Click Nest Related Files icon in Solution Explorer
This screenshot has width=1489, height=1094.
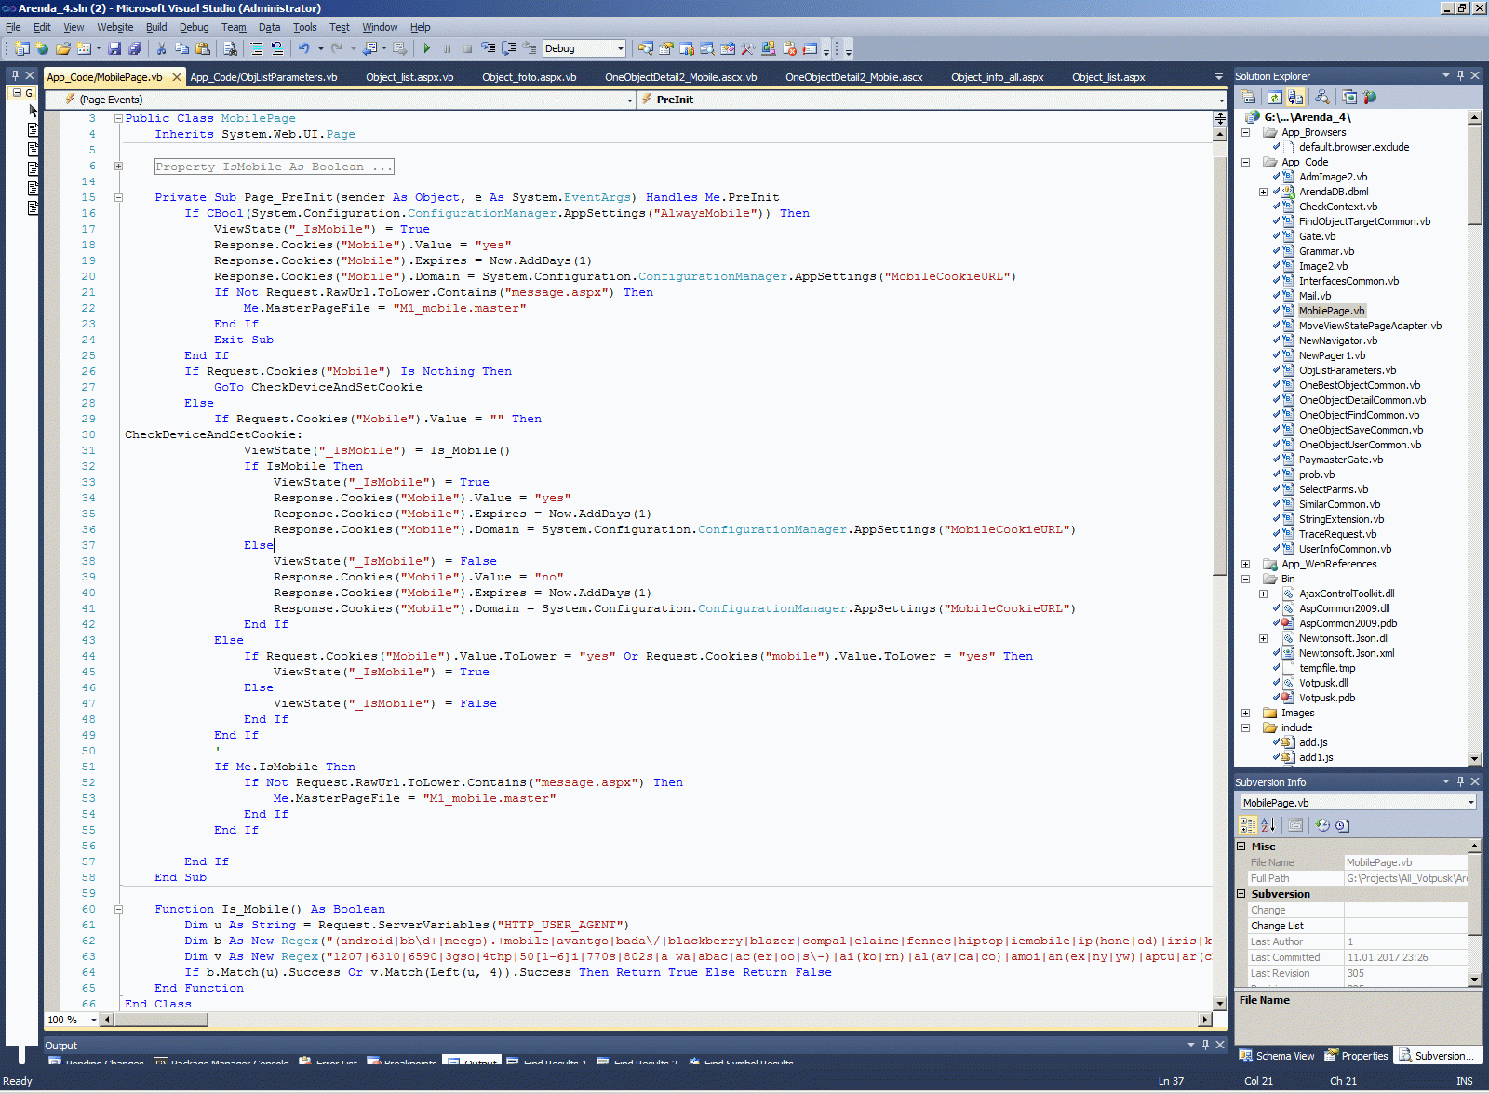(x=1295, y=98)
